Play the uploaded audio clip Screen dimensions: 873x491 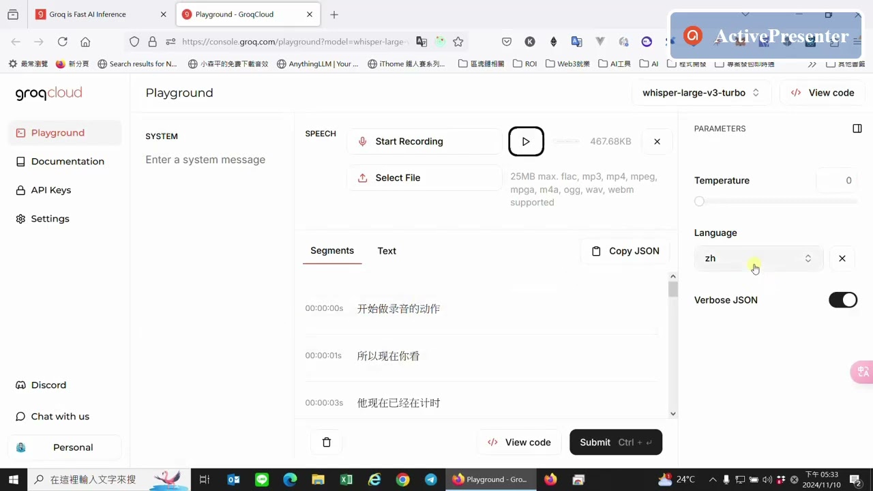526,141
